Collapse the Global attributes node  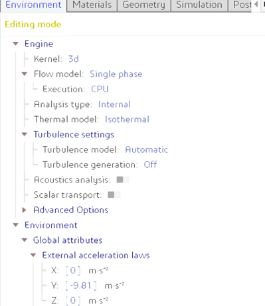tap(25, 240)
